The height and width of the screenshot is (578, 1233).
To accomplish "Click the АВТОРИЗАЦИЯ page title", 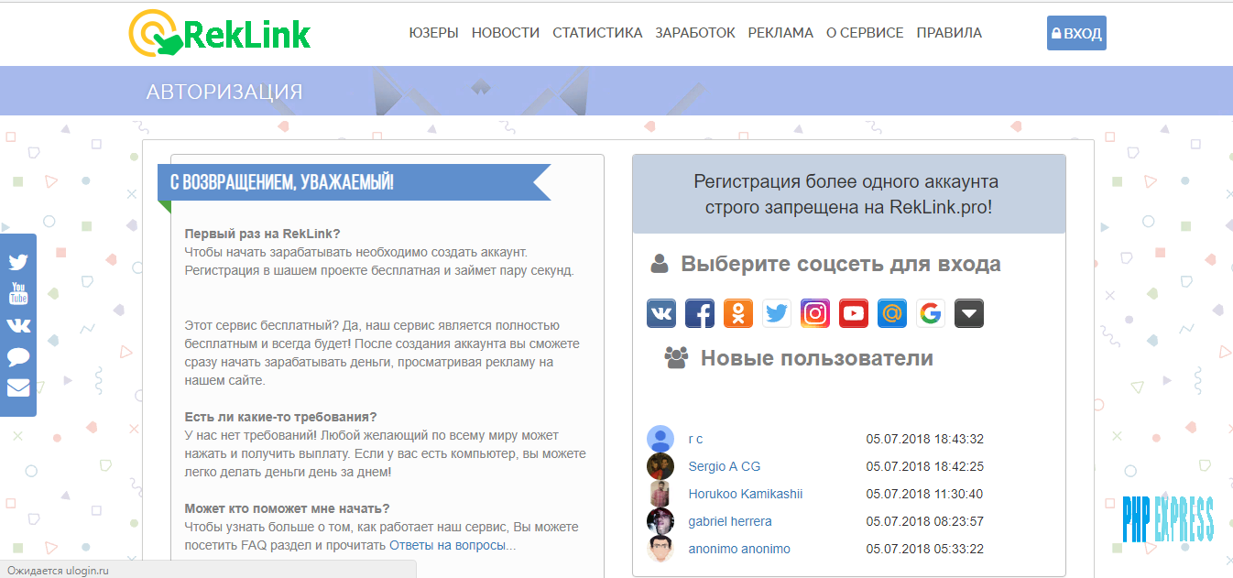I will 224,92.
